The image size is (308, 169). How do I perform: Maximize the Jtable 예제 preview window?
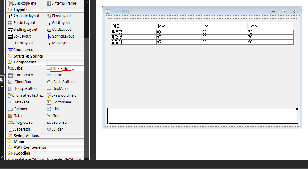click(x=284, y=12)
